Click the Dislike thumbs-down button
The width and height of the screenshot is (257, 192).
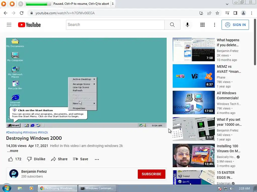click(36, 159)
